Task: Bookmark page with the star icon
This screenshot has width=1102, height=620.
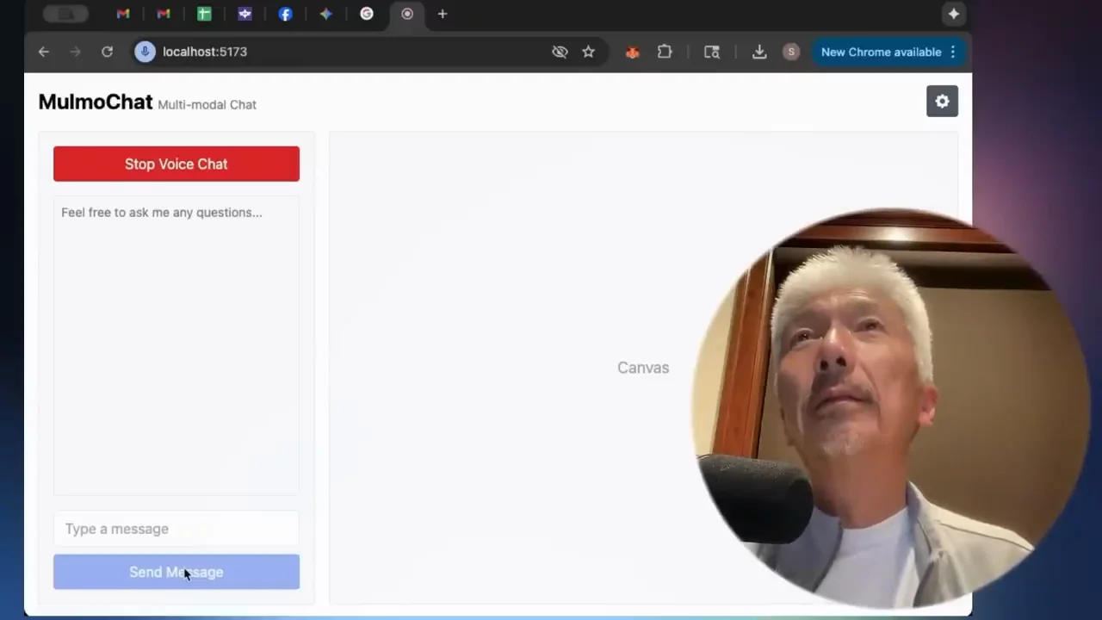Action: 588,52
